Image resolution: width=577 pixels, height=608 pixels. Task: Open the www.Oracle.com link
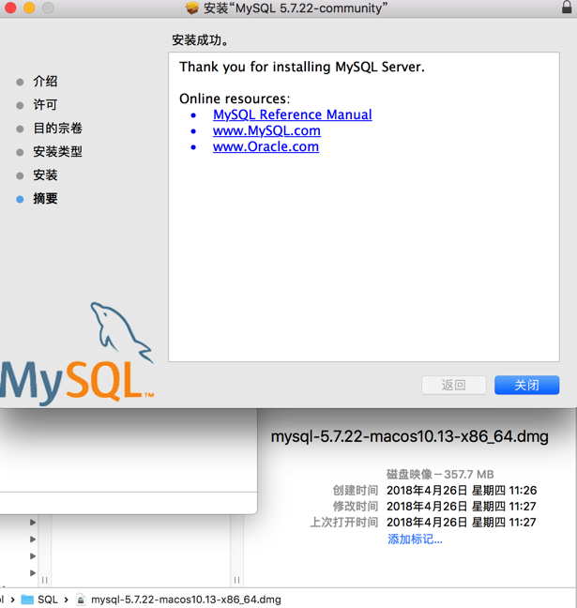pos(266,146)
